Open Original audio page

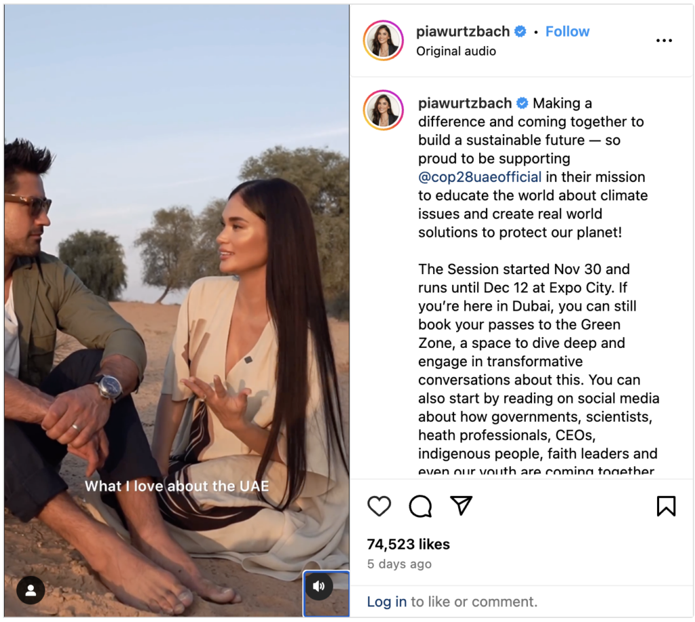click(455, 51)
